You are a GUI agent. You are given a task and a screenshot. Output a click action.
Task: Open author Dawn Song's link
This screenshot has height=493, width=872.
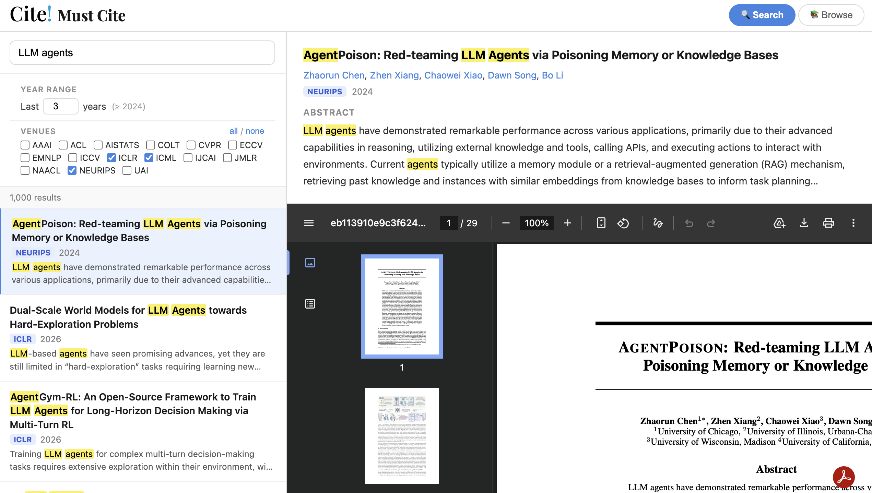(512, 75)
